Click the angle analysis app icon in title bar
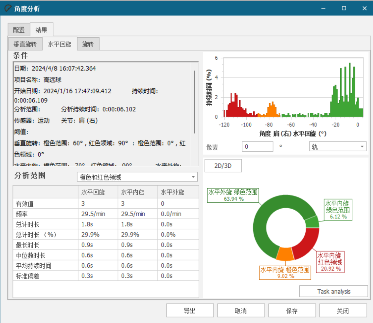This screenshot has width=373, height=323. 7,8
